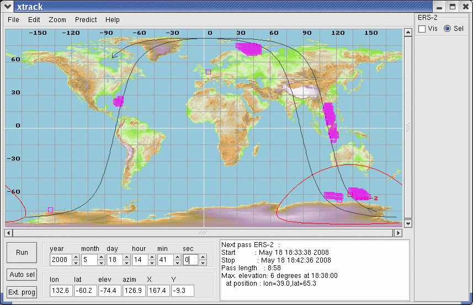Click the sec input field
The height and width of the screenshot is (305, 473).
pos(190,260)
